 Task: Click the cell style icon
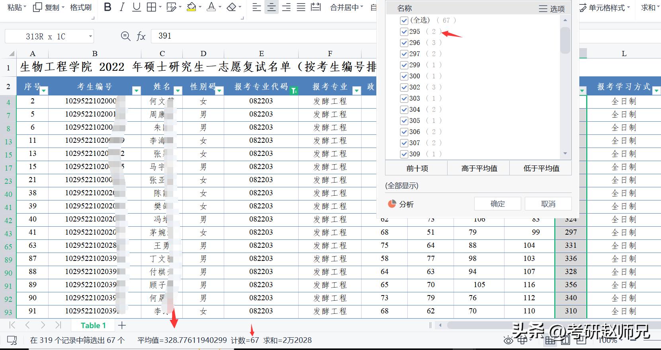[x=583, y=8]
